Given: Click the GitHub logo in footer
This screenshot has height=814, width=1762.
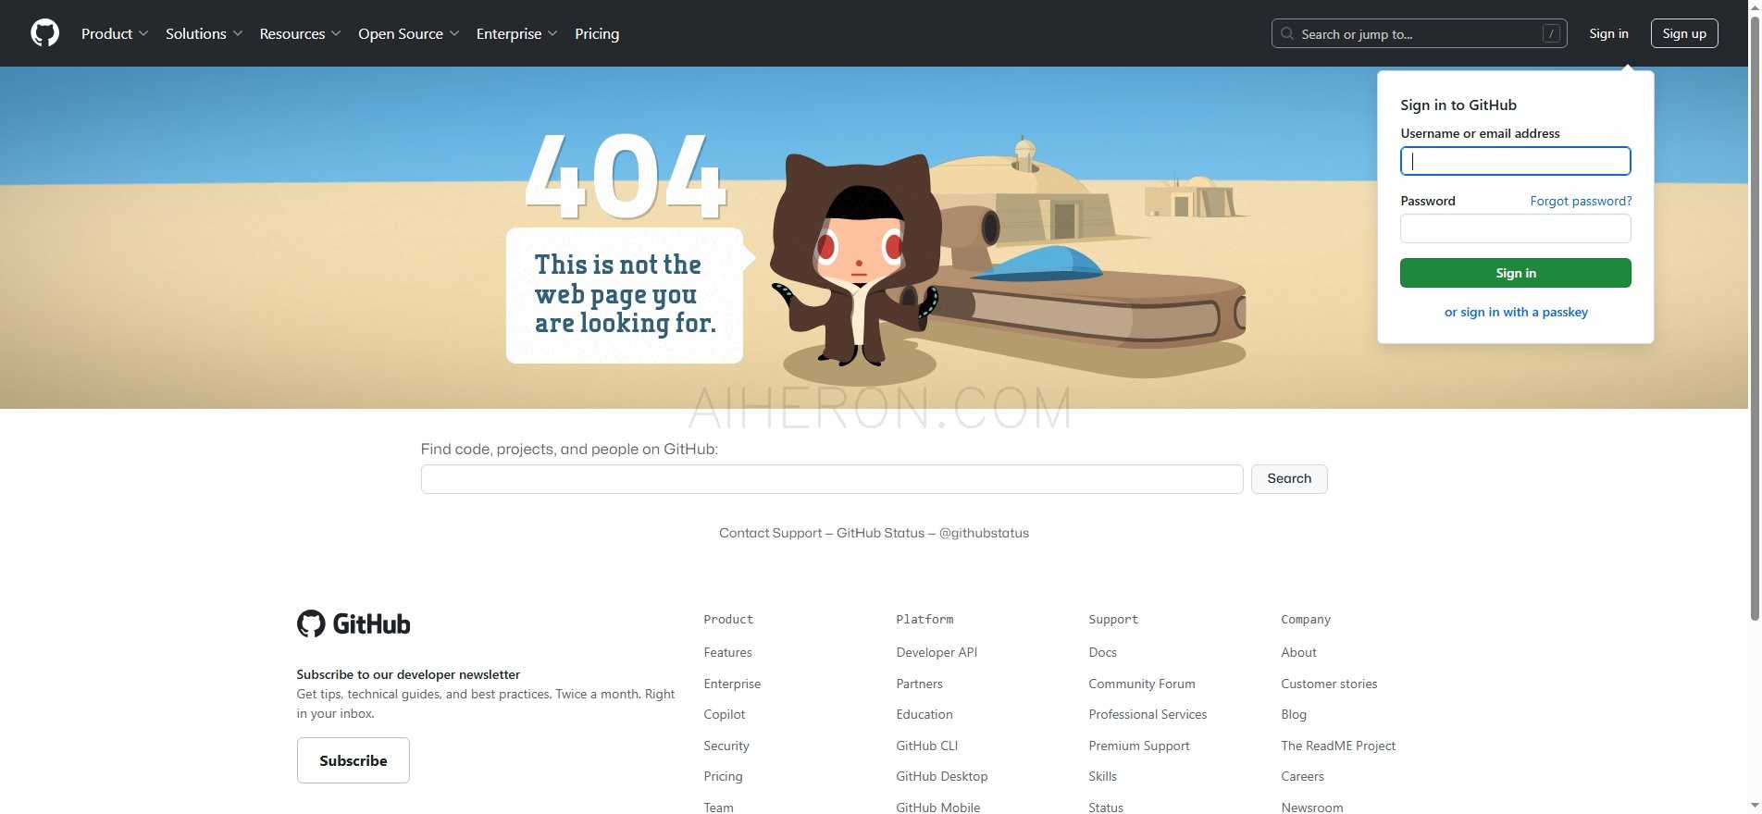Looking at the screenshot, I should pyautogui.click(x=354, y=624).
